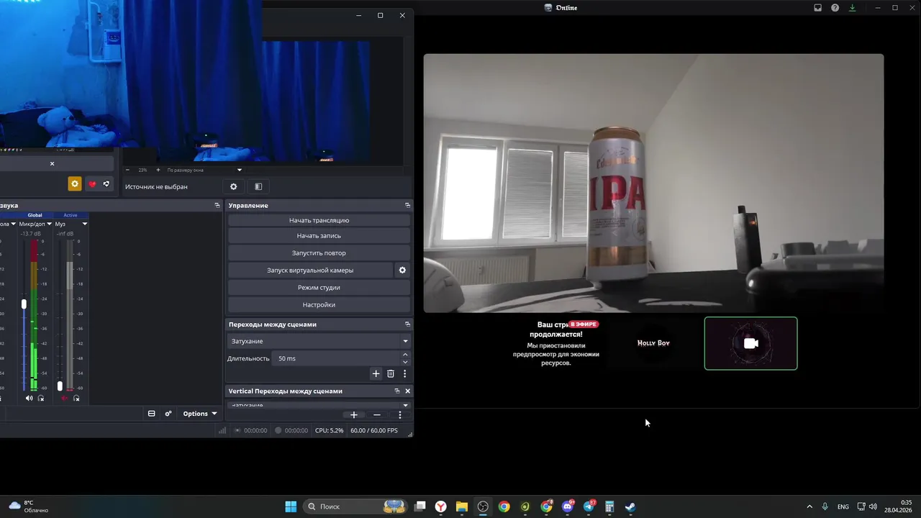This screenshot has width=921, height=518.
Task: Click green download icon in Online title bar
Action: (x=853, y=8)
